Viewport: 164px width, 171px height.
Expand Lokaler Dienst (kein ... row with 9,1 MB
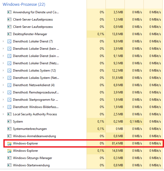coord(3,56)
